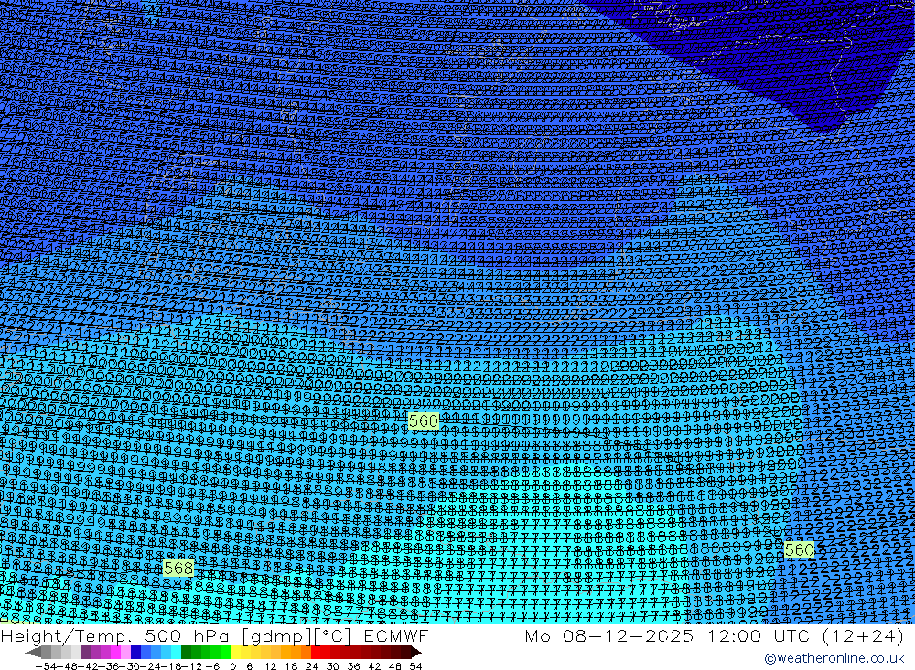Click the ECMWF model name in the caption

396,635
